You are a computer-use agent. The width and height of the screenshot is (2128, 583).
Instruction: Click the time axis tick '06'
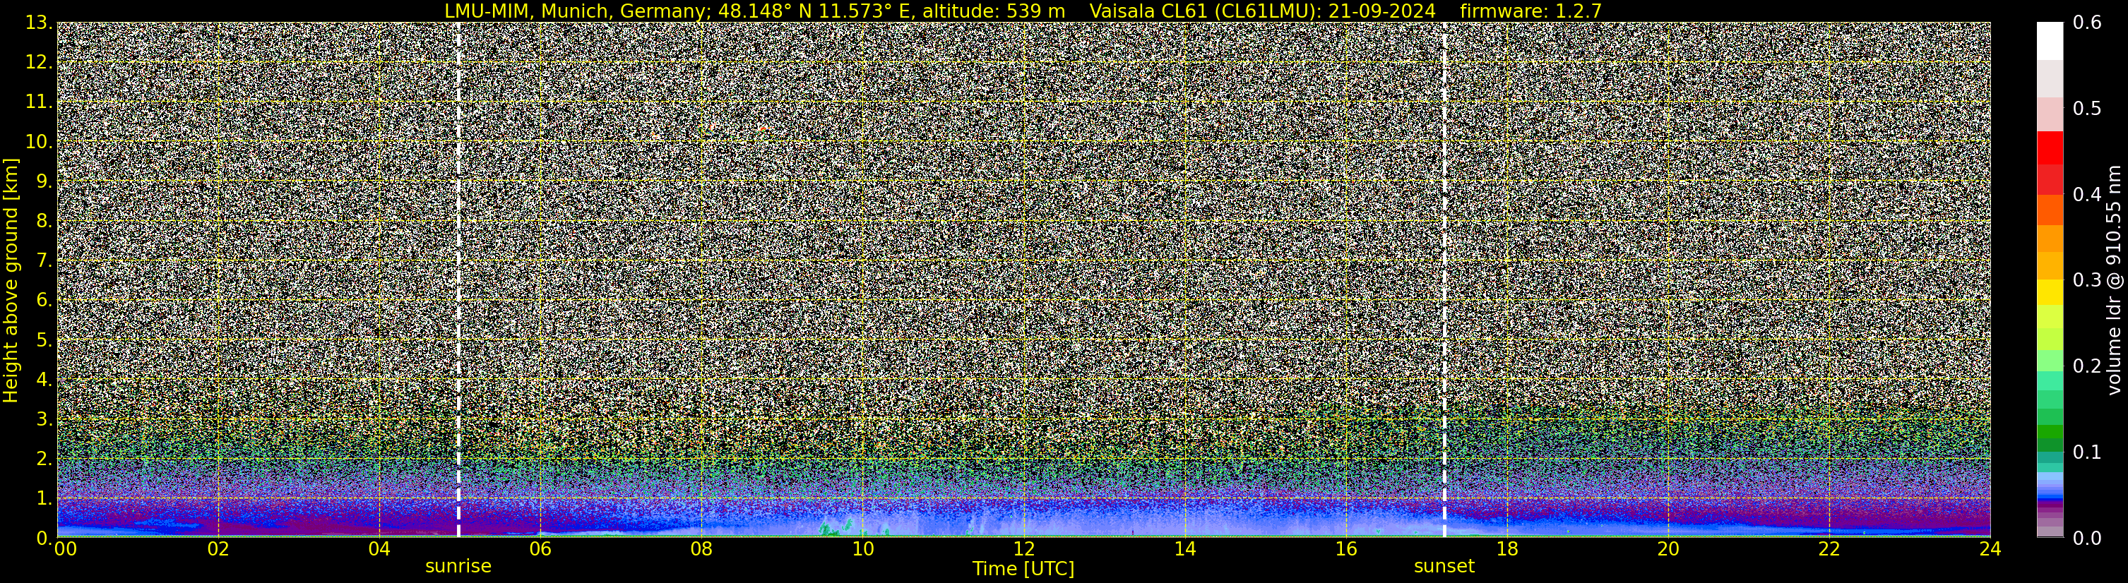click(540, 549)
